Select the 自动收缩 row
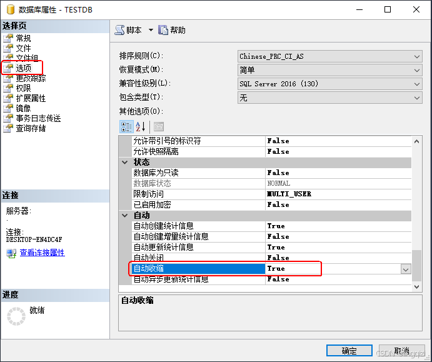Viewport: 432px width, 362px height. pyautogui.click(x=272, y=269)
